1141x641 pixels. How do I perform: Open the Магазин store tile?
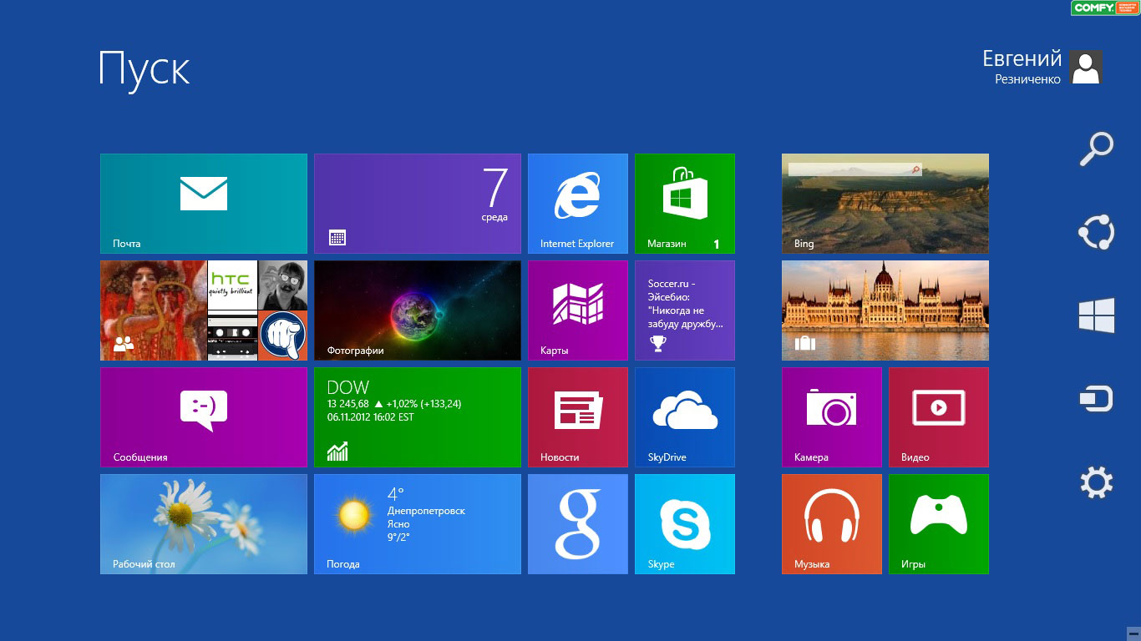click(685, 204)
